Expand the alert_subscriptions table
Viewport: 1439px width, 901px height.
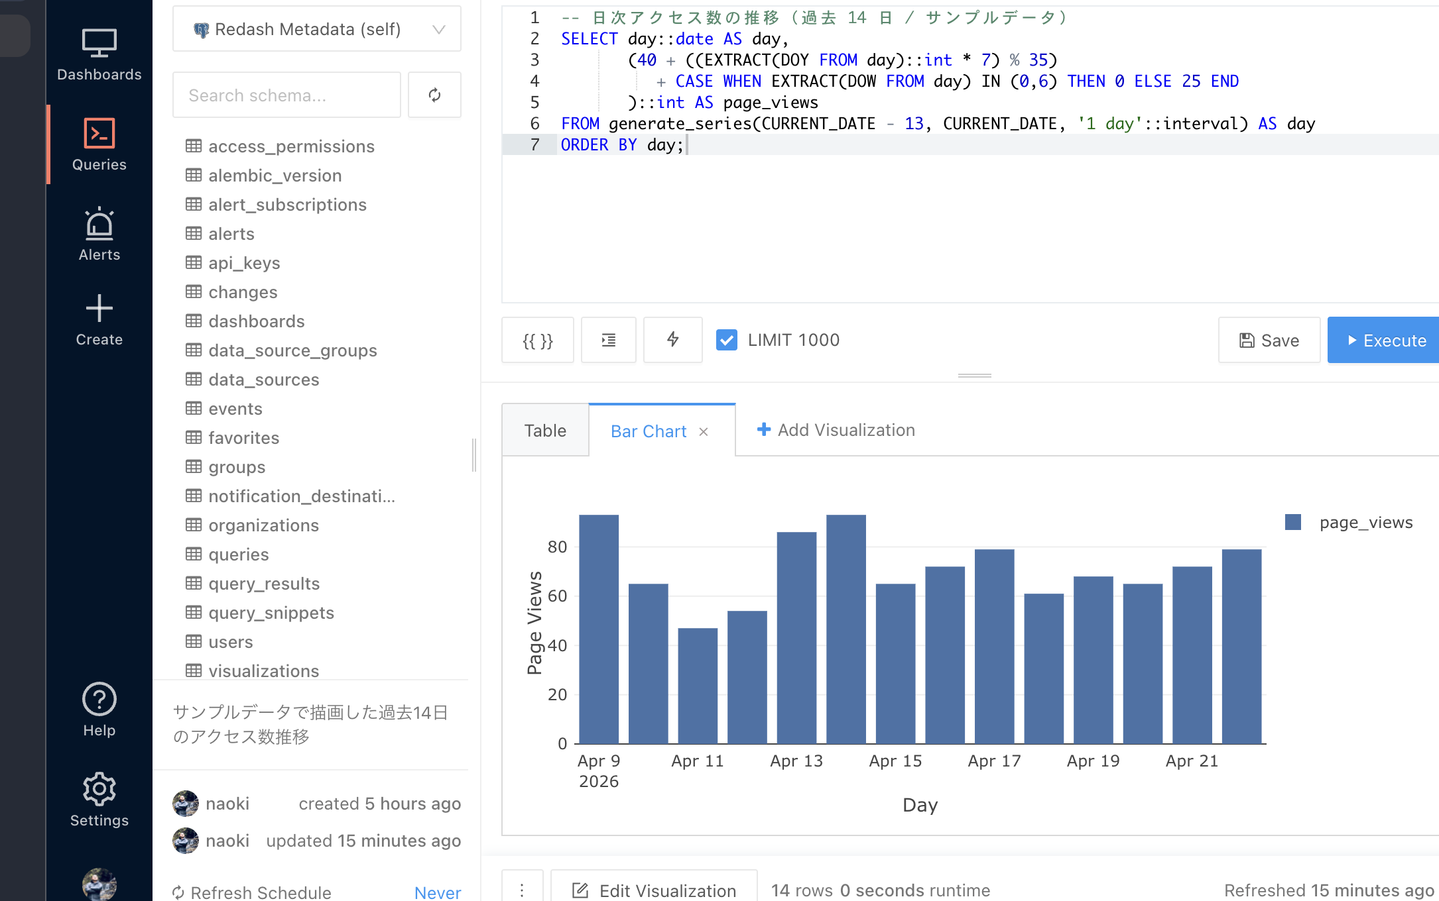click(287, 205)
